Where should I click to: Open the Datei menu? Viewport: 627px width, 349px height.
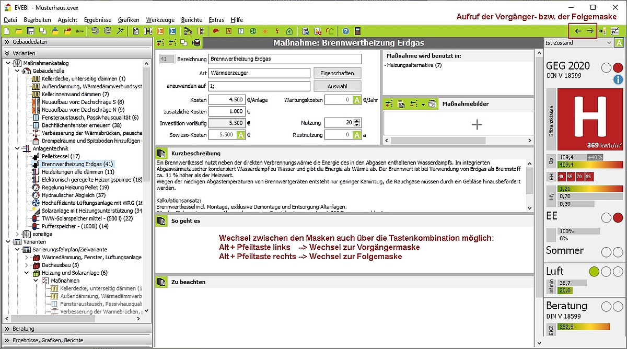point(10,19)
